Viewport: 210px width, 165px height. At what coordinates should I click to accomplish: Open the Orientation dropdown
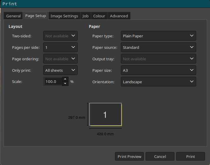pos(158,82)
